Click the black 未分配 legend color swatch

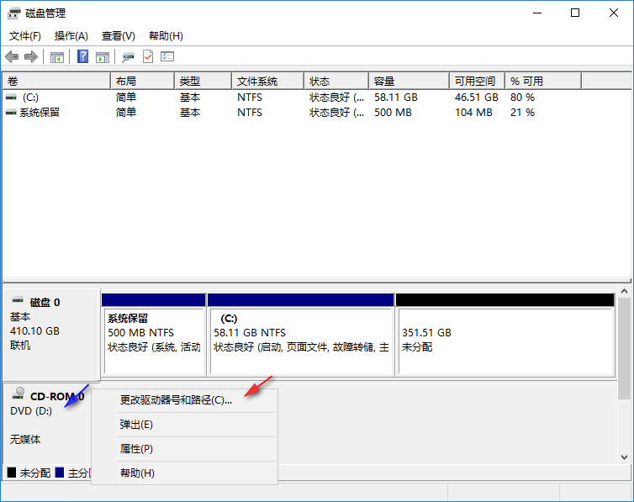(x=12, y=473)
